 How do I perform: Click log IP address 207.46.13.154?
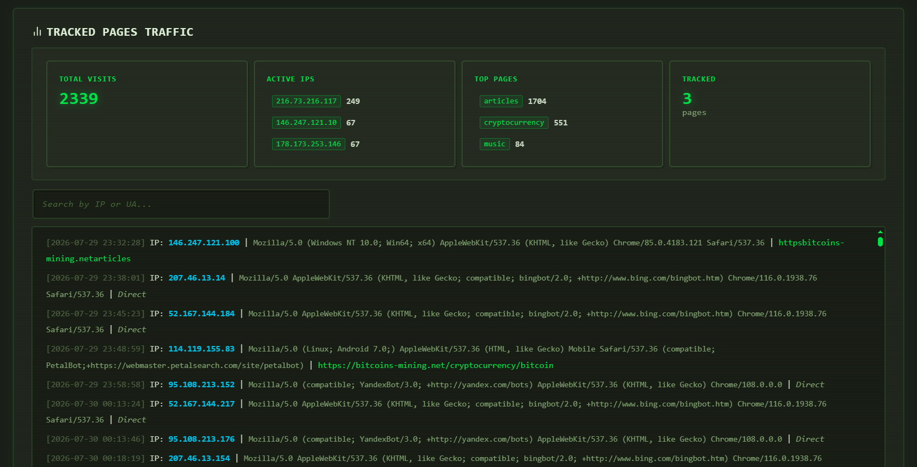(x=199, y=458)
